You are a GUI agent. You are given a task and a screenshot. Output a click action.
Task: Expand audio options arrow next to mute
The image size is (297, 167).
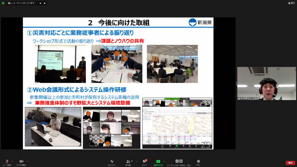[x=12, y=161]
